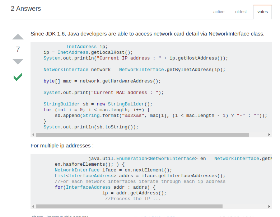Click the 'for(InterfaceAddress addr : addrs)' line
The width and height of the screenshot is (280, 217).
(x=105, y=187)
